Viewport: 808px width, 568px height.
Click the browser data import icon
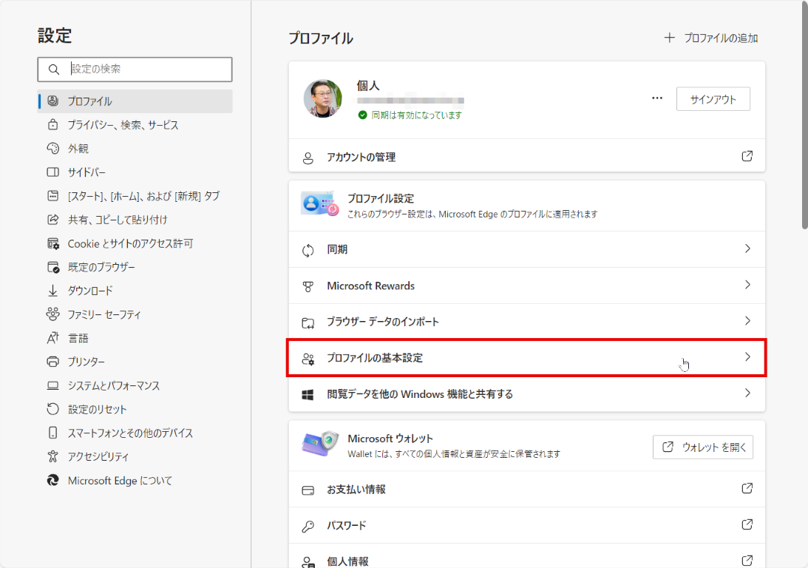(308, 322)
